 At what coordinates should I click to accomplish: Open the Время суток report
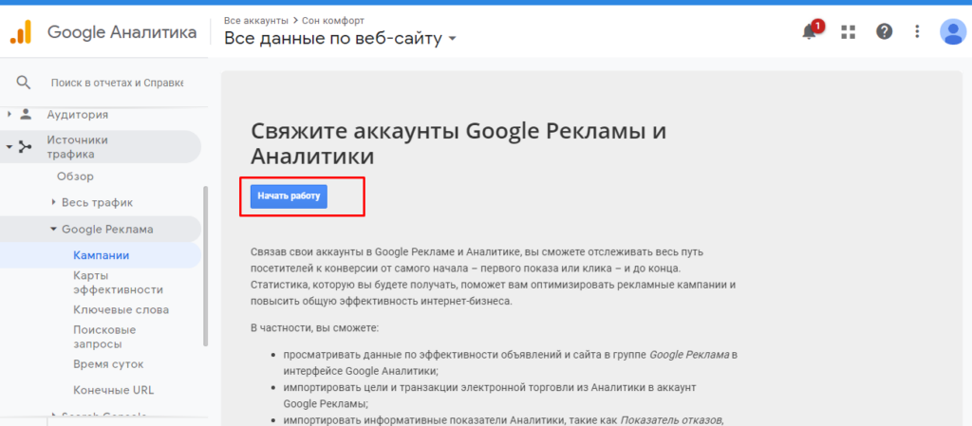pos(108,364)
